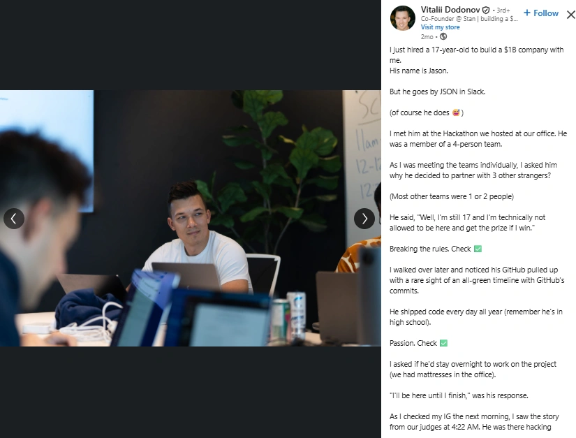Click green checkmark after 'Passion. Check'
Screen dimensions: 576x438
443,343
